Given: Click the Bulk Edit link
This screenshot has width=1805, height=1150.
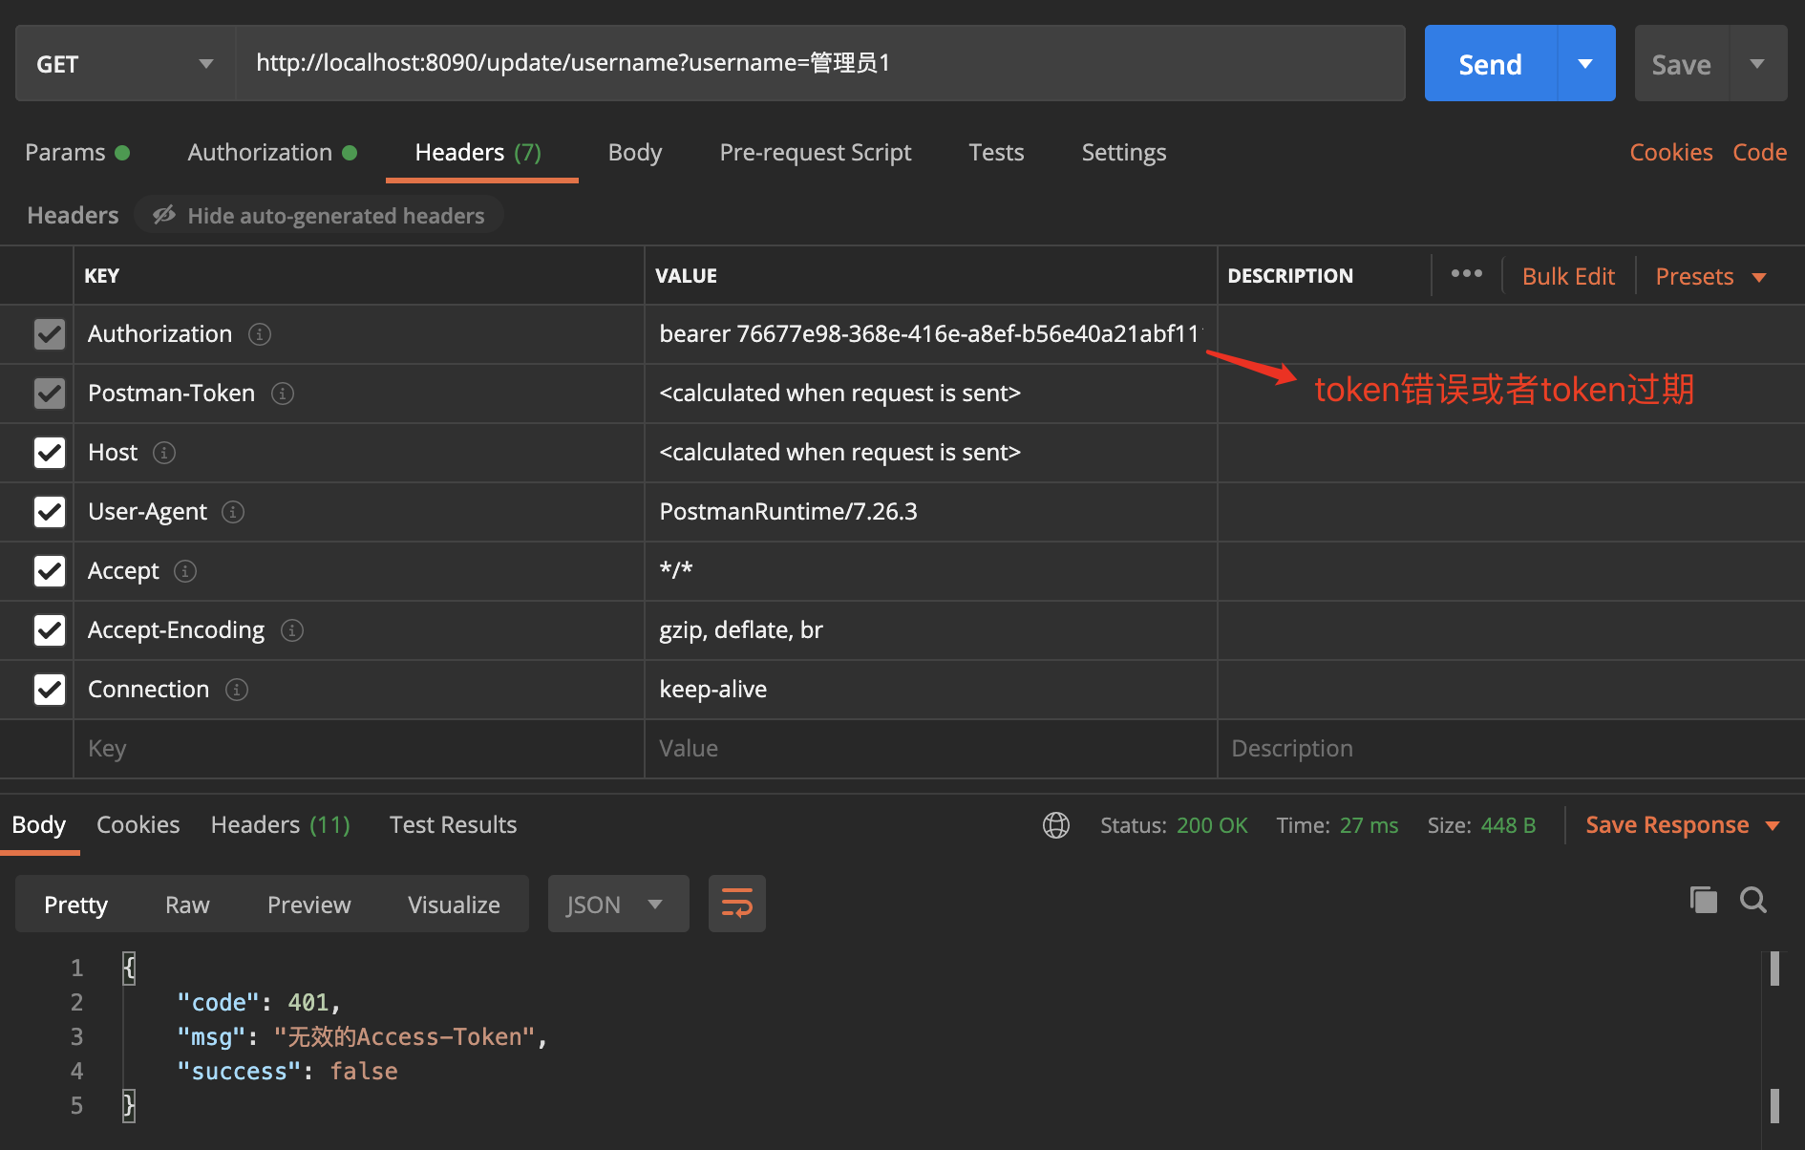Looking at the screenshot, I should tap(1567, 276).
